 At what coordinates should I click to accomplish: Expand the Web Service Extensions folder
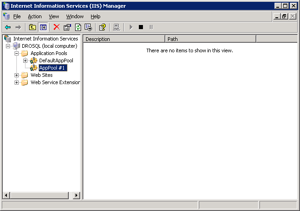[17, 82]
